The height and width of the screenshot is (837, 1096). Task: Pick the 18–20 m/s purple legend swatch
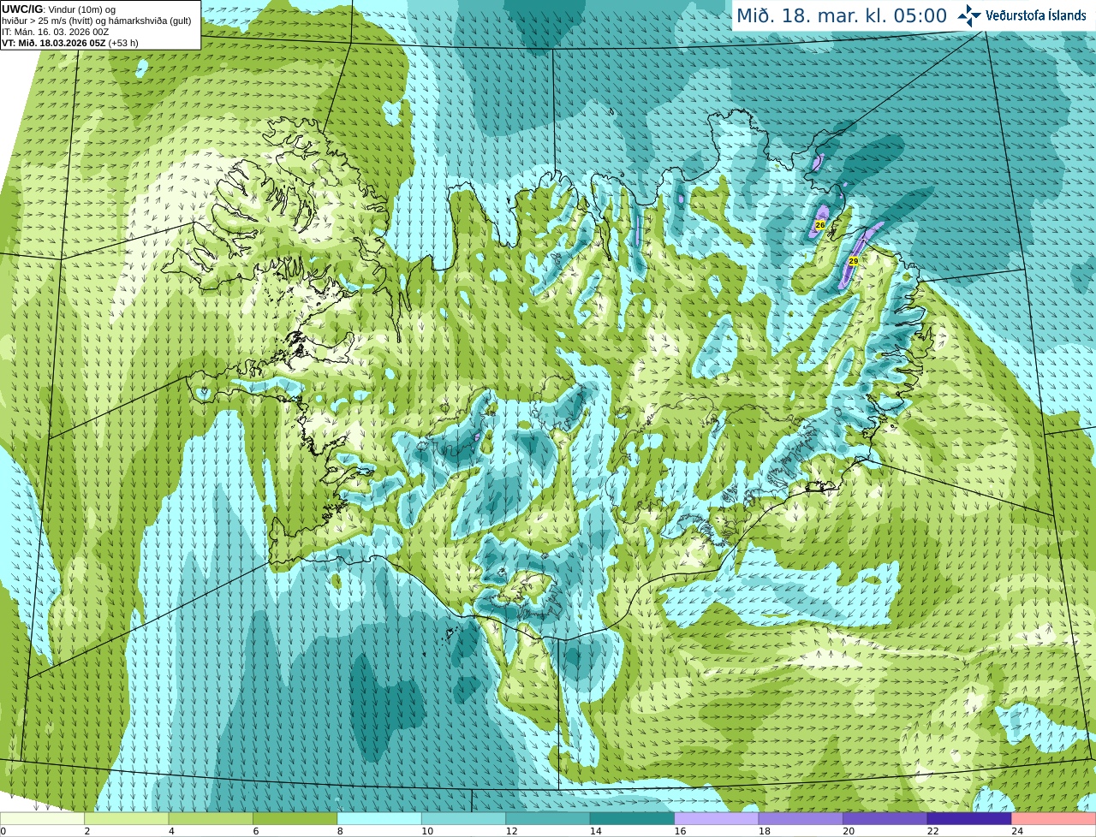801,818
